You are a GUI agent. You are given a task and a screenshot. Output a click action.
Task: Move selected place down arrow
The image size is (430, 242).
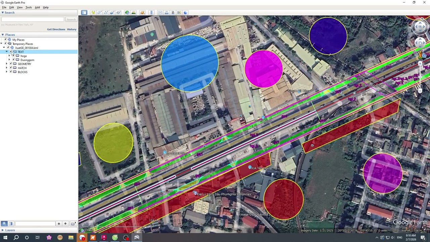65,224
